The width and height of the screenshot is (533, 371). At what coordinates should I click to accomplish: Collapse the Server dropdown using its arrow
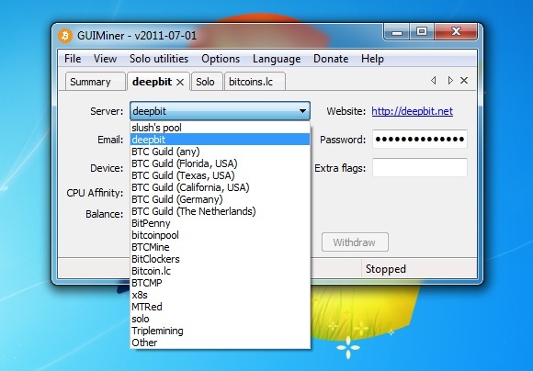pos(302,111)
